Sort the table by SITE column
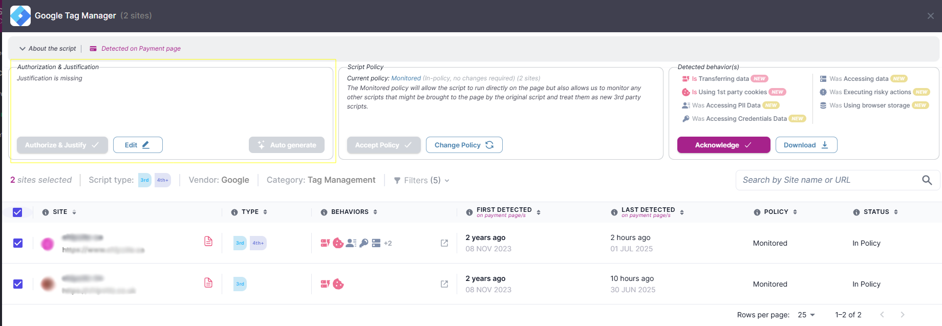Viewport: 942px width, 326px height. [74, 212]
